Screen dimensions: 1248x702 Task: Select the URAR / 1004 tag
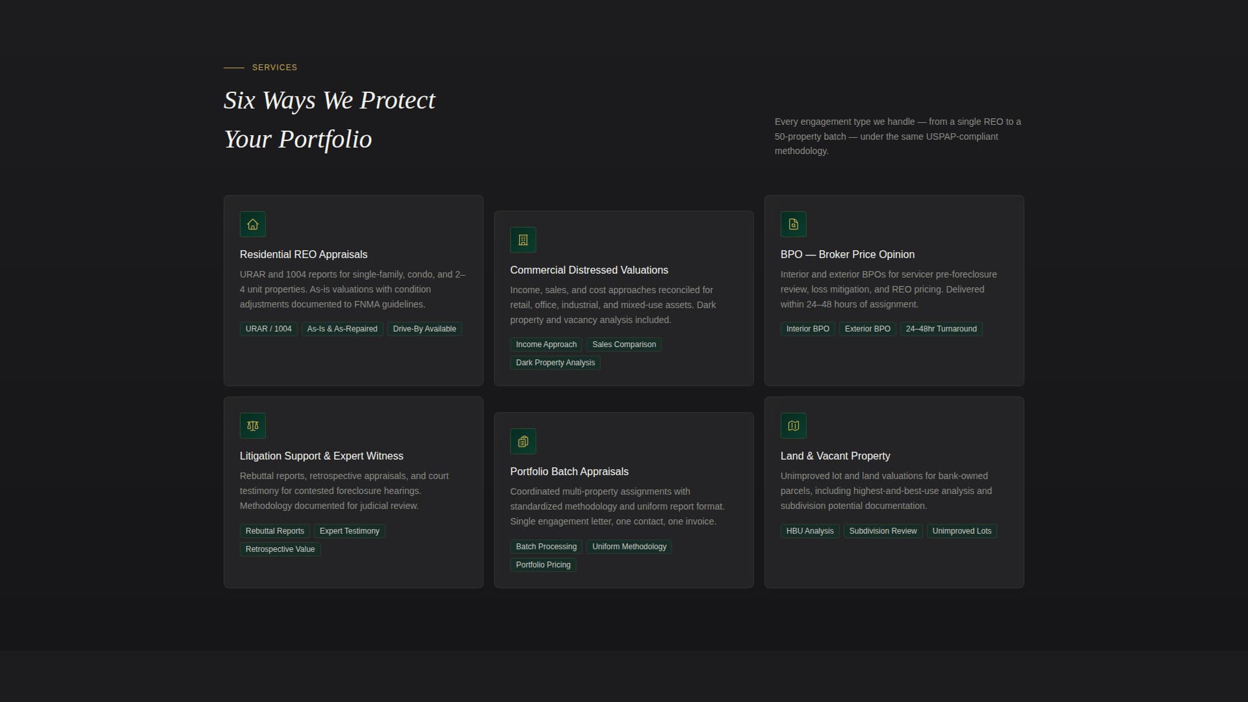coord(268,328)
